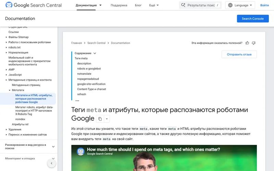Image resolution: width=274 pixels, height=171 pixels.
Task: Open Метатеги и HTML-атрибуты sidebar item
Action: (x=34, y=98)
